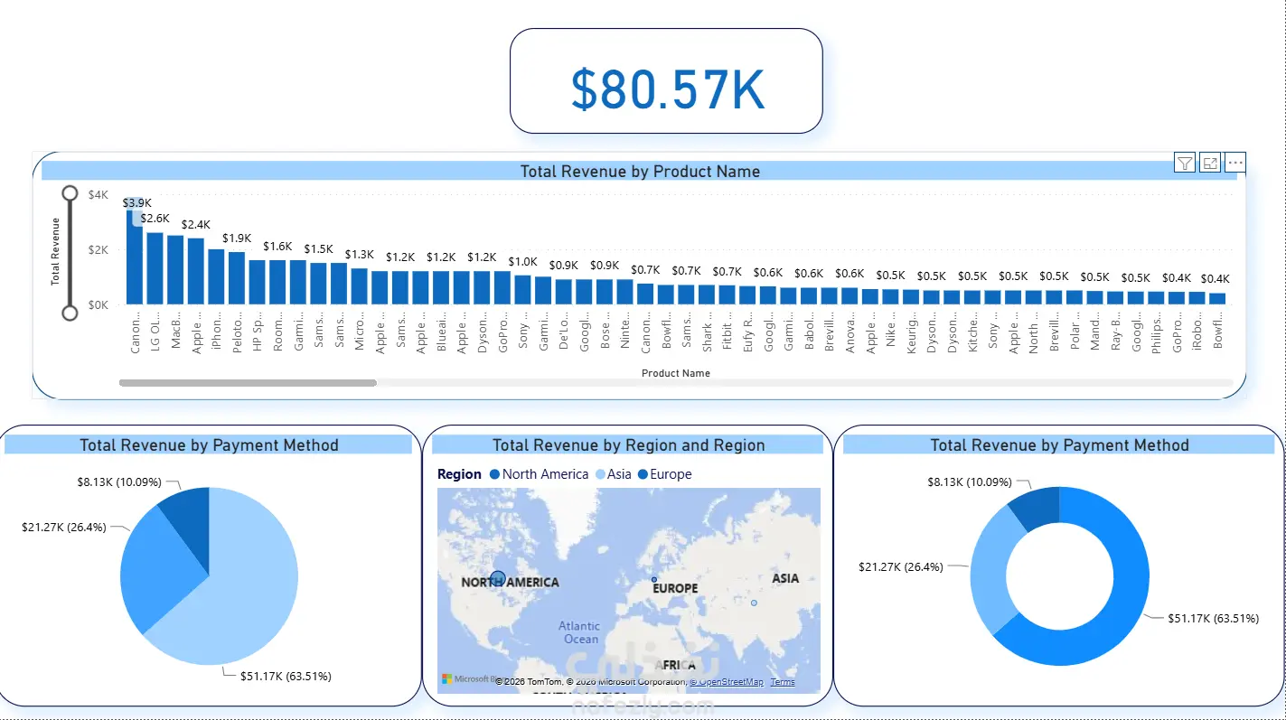1286x720 pixels.
Task: Click the North America bubble on map
Action: (x=498, y=579)
